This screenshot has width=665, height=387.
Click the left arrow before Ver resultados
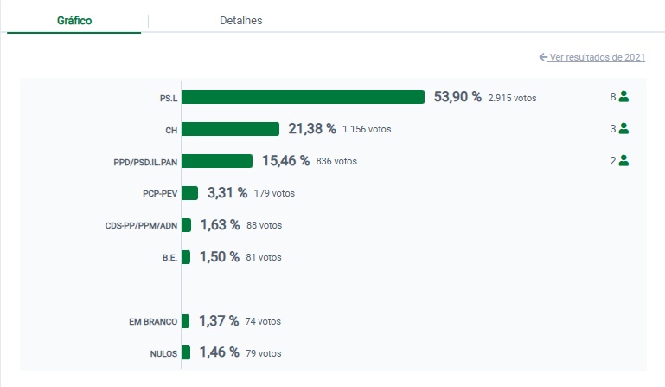tap(543, 57)
